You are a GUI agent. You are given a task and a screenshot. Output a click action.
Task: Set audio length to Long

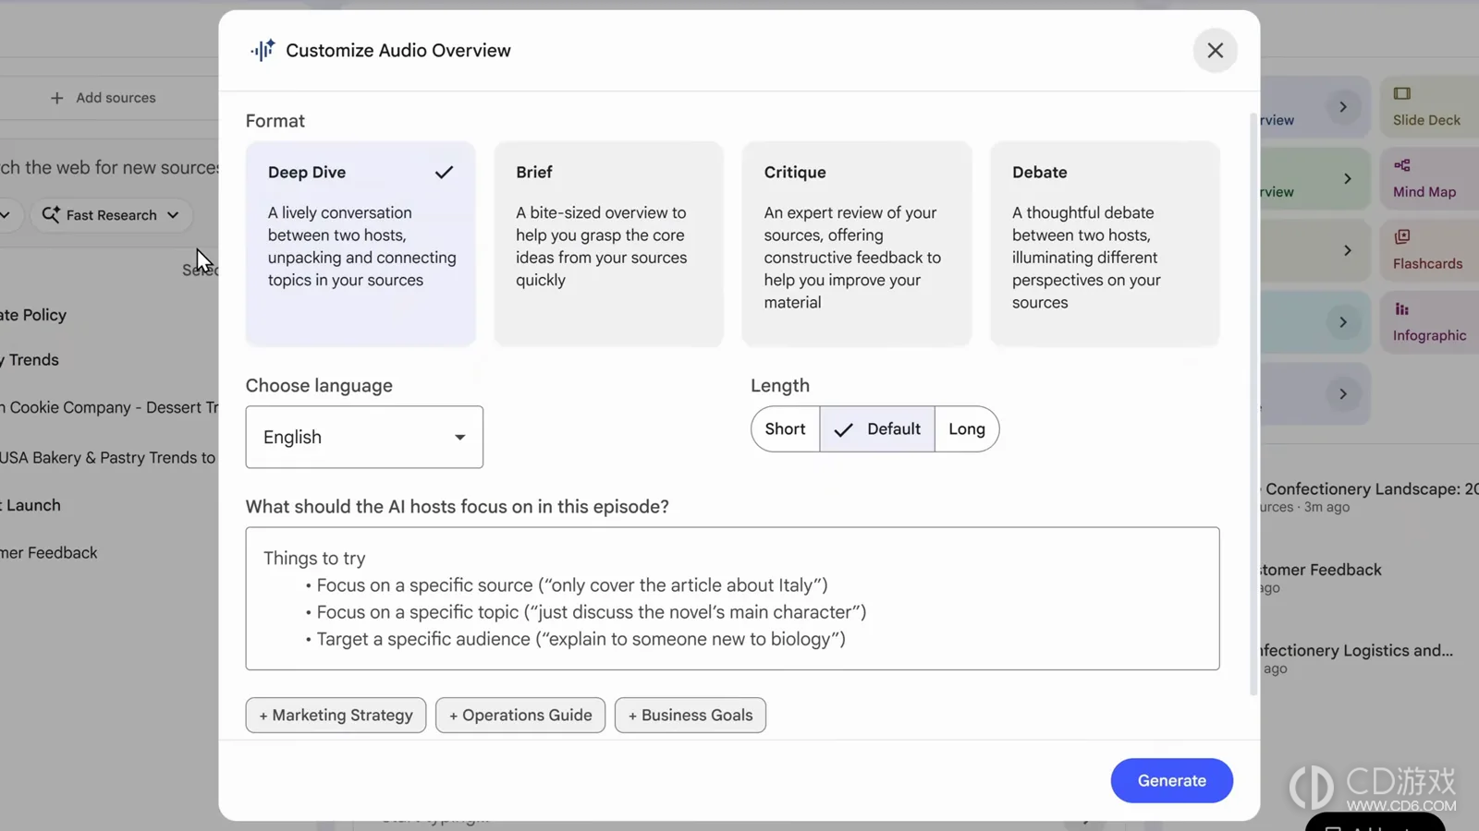tap(967, 429)
